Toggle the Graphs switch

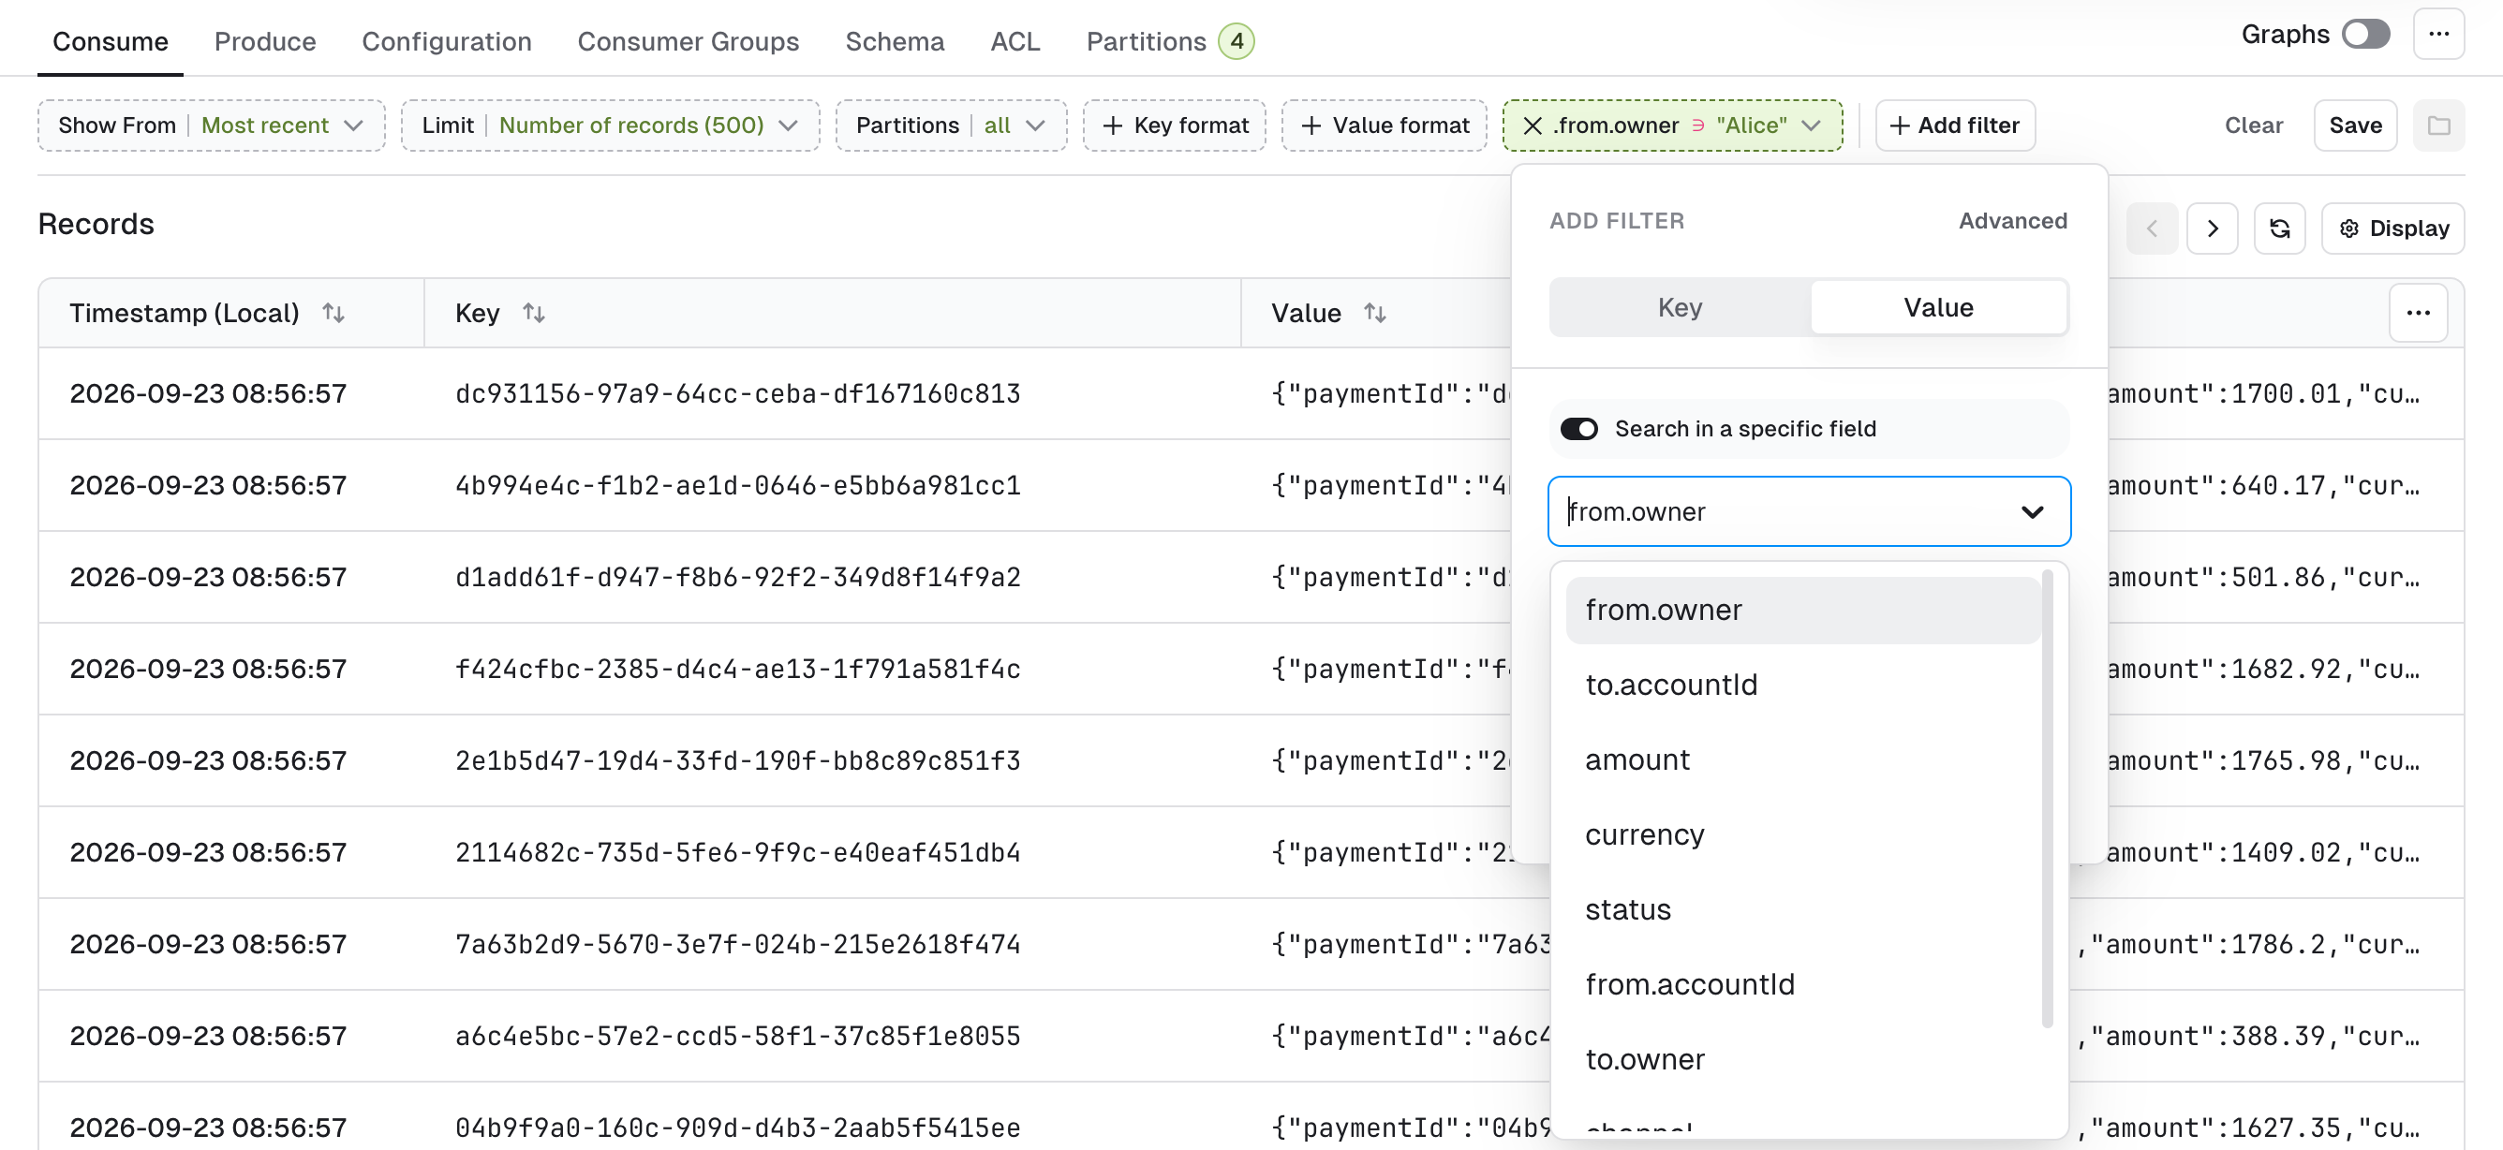pyautogui.click(x=2365, y=34)
